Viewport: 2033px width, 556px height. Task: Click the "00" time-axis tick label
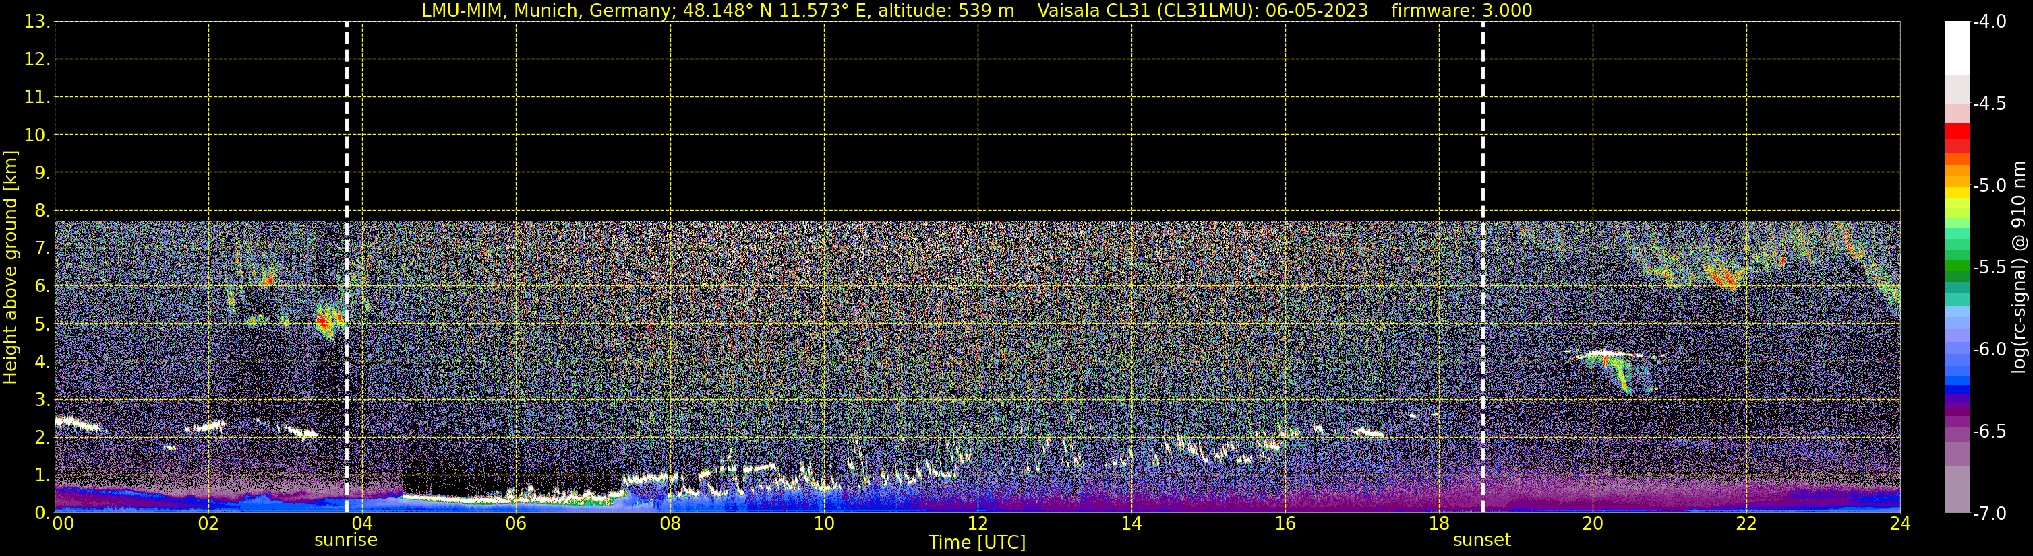[x=62, y=523]
